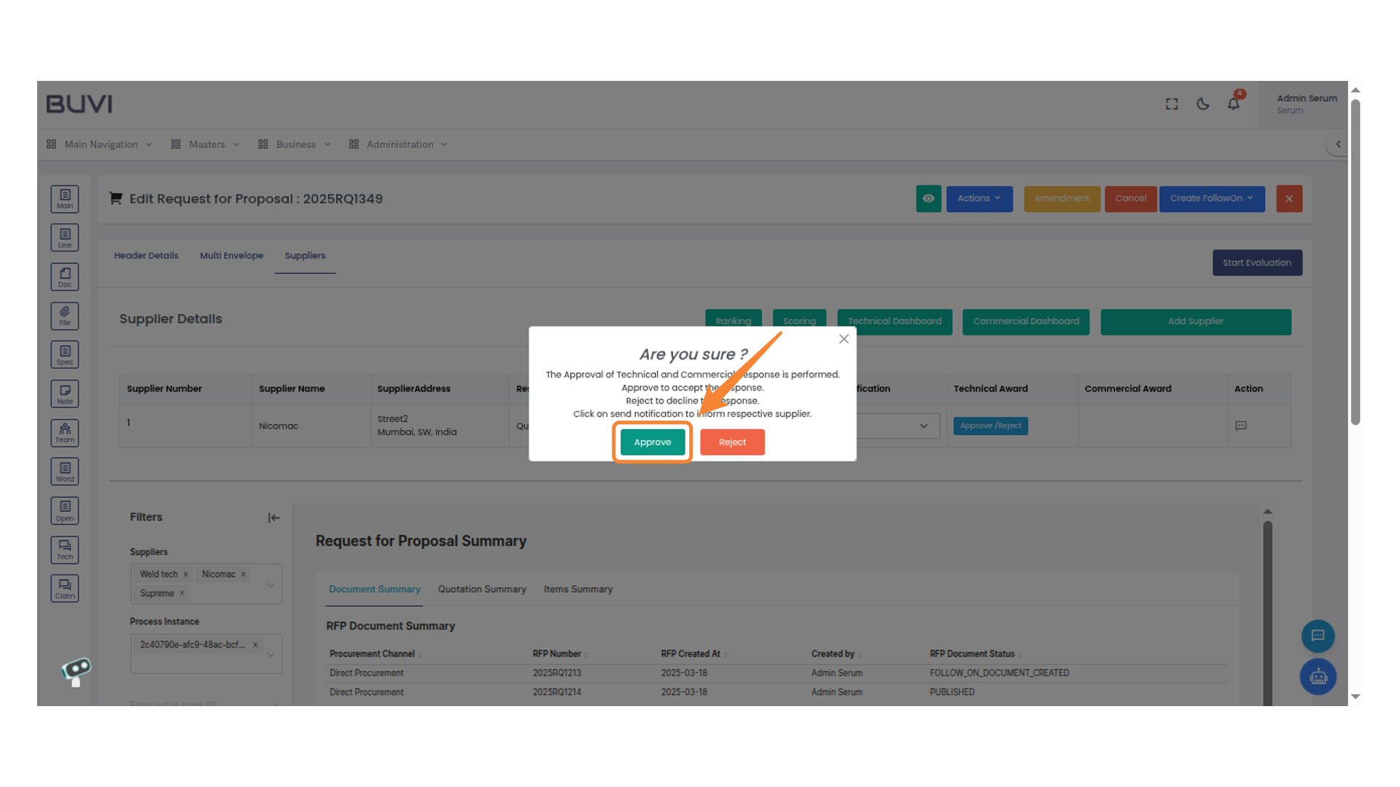
Task: Toggle dark mode moon icon
Action: pyautogui.click(x=1202, y=103)
